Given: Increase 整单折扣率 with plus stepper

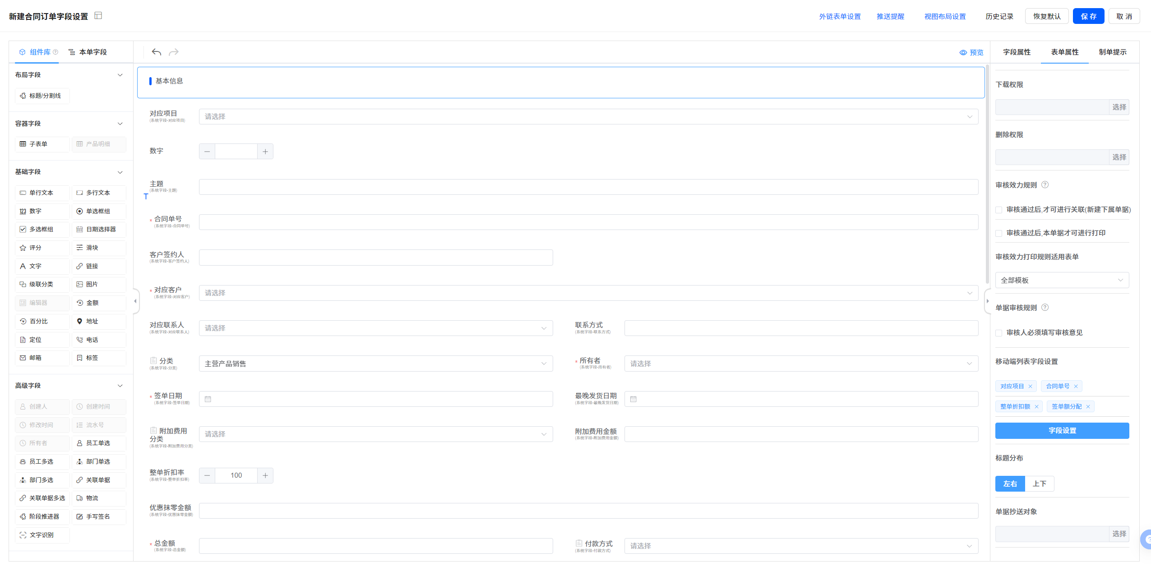Looking at the screenshot, I should pos(265,475).
